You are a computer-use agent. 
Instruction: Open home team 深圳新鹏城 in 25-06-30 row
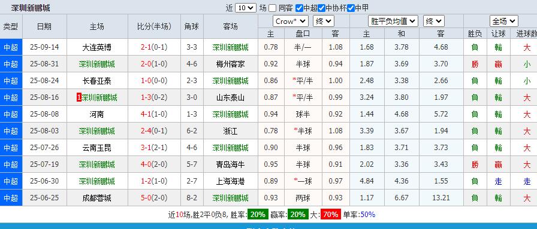coord(97,181)
